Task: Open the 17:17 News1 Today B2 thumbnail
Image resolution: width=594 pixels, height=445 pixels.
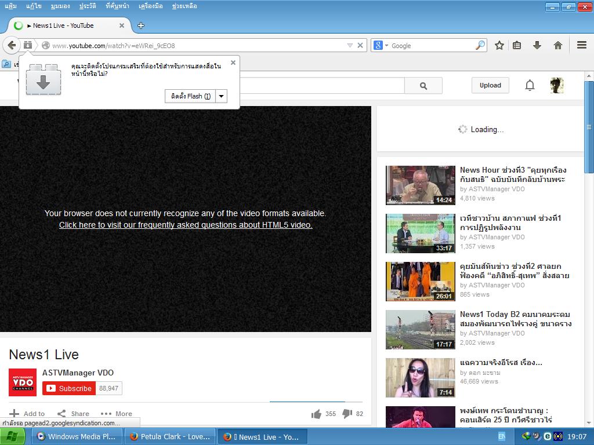Action: coord(420,329)
